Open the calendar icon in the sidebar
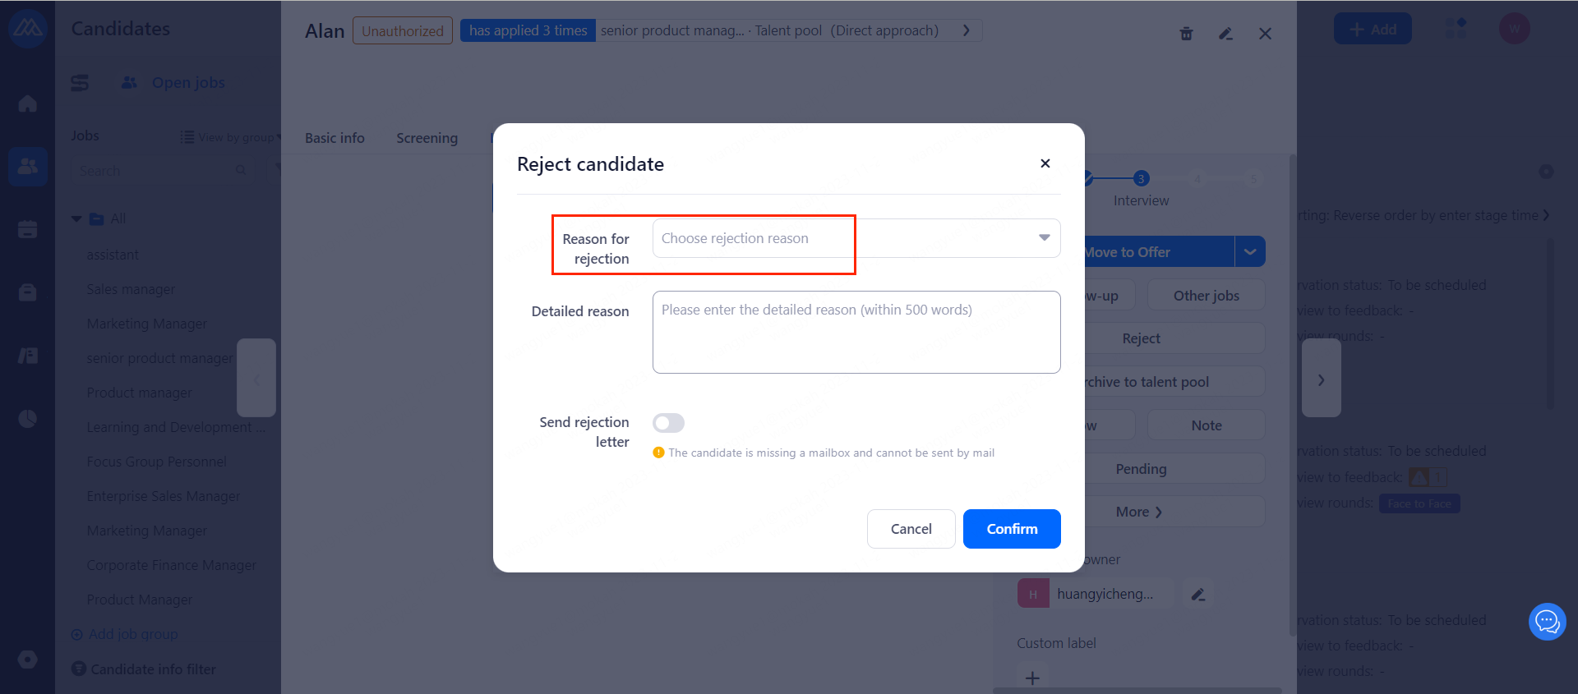 tap(28, 229)
